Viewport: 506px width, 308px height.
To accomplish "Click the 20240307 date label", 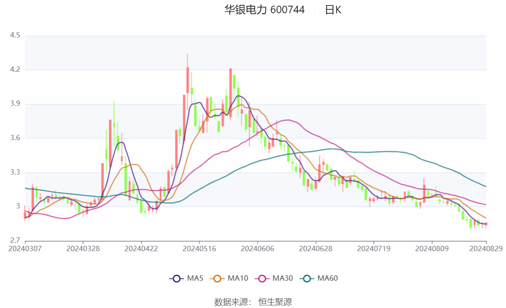I will (x=25, y=249).
